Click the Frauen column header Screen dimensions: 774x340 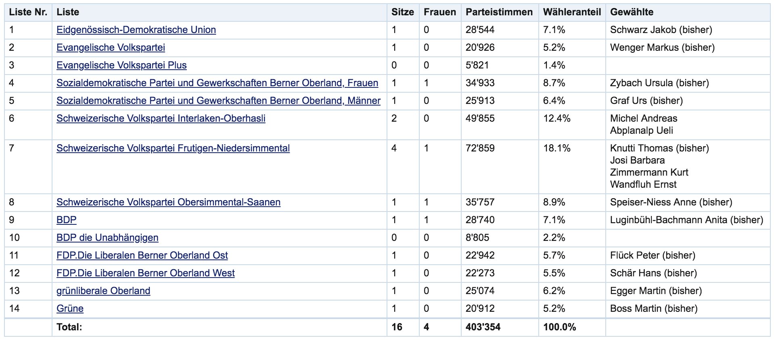pyautogui.click(x=440, y=12)
